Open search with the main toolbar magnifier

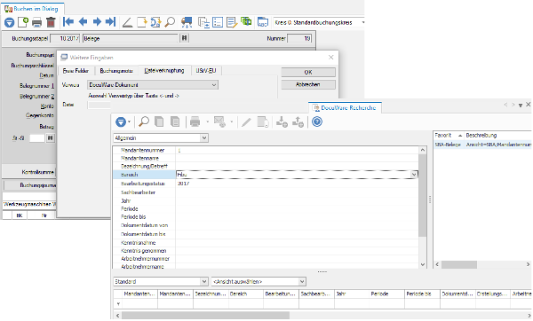coord(170,22)
